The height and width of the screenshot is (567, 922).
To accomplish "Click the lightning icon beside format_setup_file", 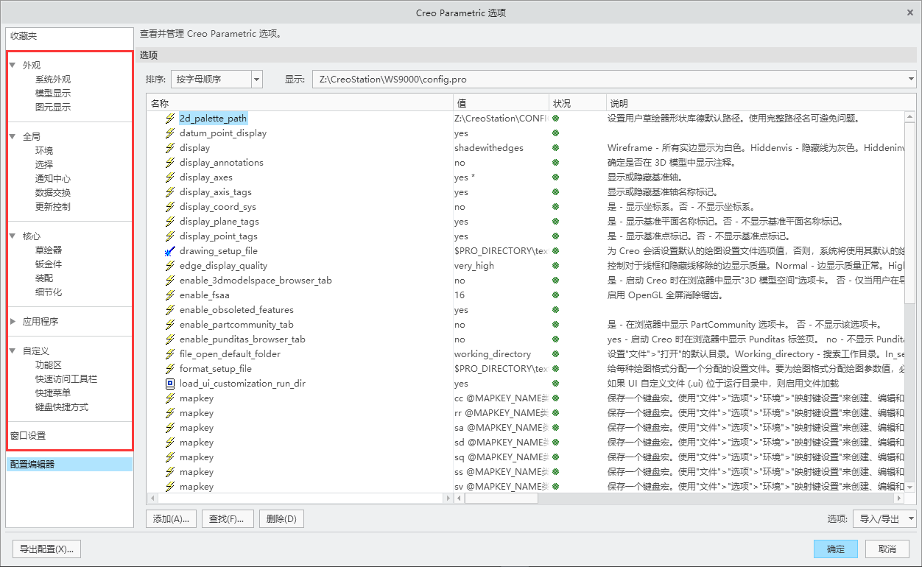I will 172,368.
